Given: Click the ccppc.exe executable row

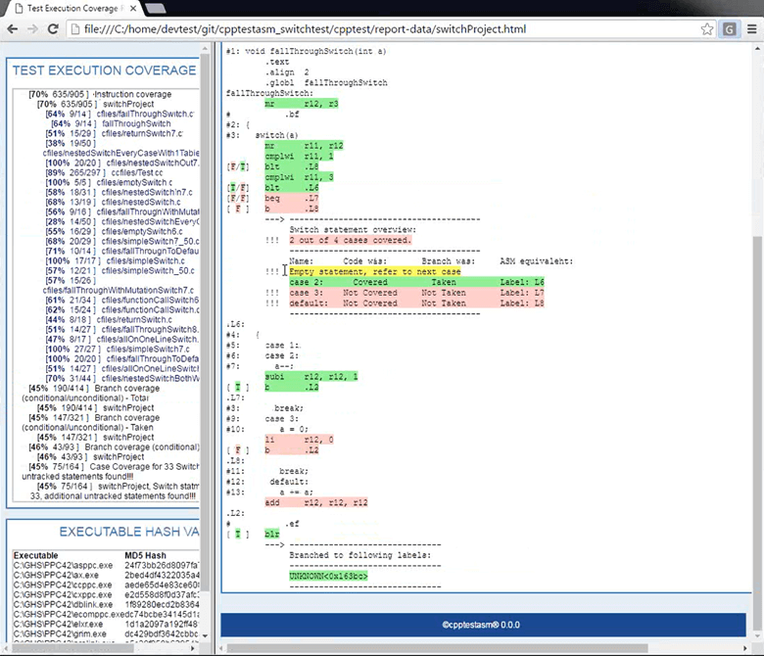Looking at the screenshot, I should click(x=106, y=585).
